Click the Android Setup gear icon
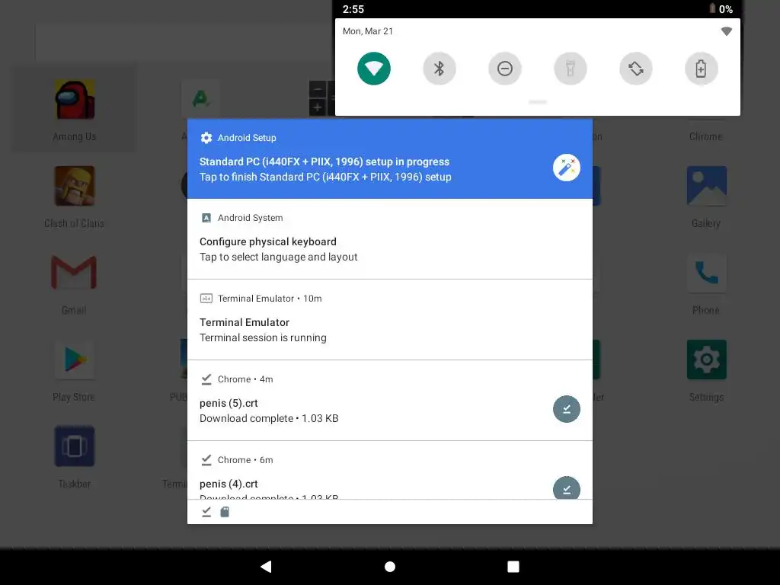 coord(206,138)
